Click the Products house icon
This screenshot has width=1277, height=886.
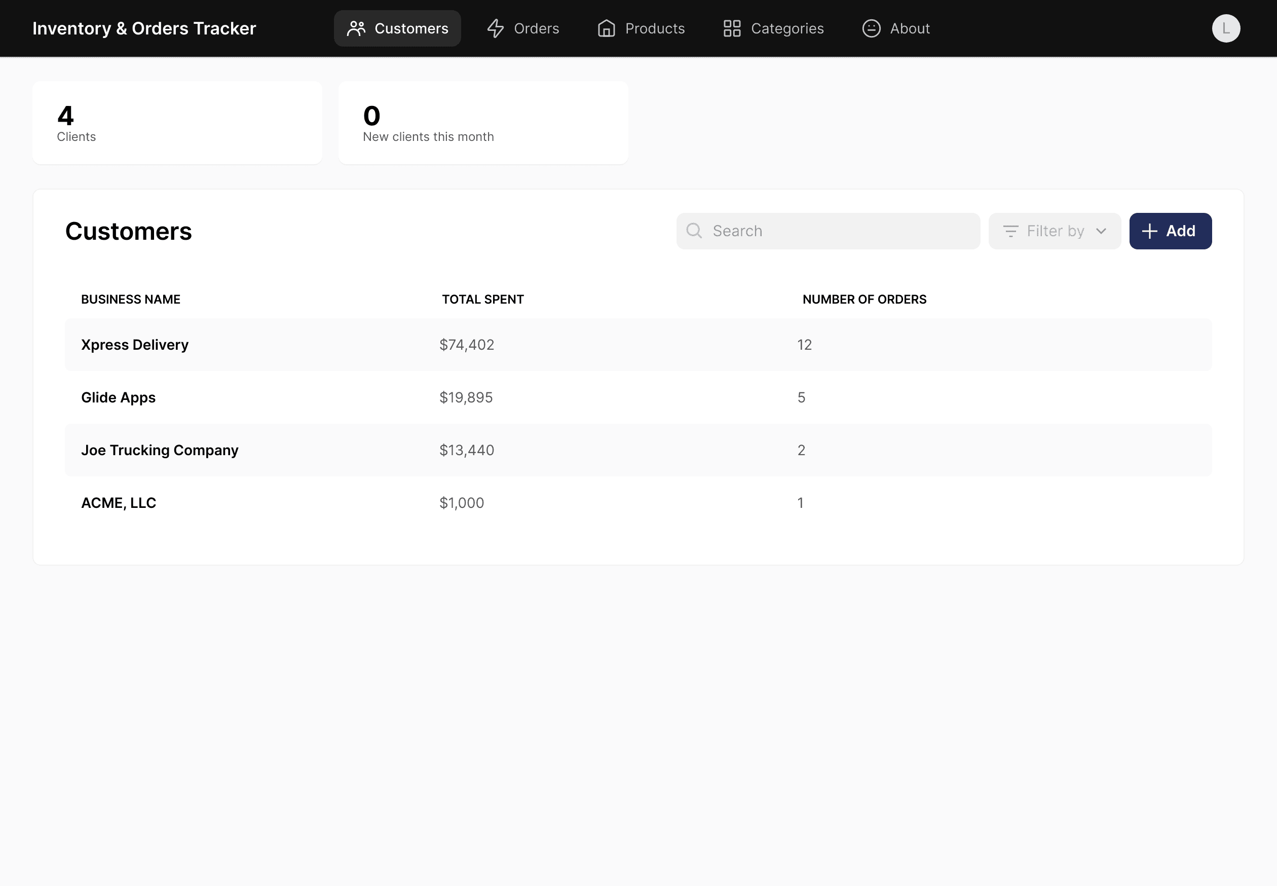pyautogui.click(x=607, y=28)
